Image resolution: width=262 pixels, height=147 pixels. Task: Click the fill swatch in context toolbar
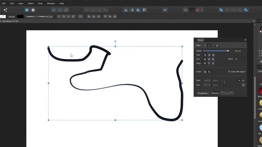[x=3, y=16]
